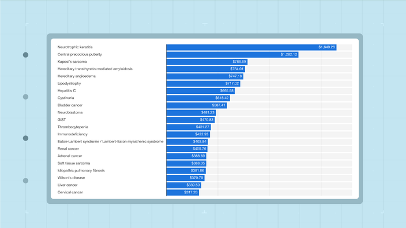Select the $381.86 bar
The width and height of the screenshot is (406, 228).
tap(186, 170)
